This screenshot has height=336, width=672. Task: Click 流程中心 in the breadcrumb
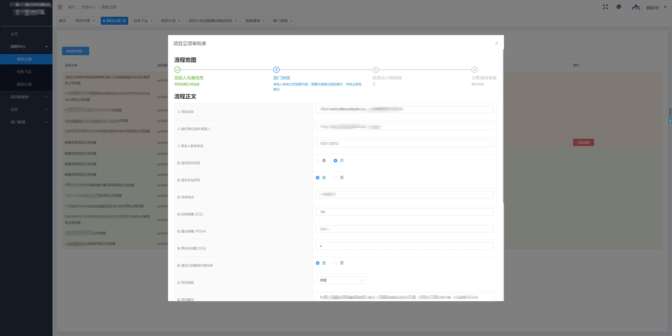point(88,7)
